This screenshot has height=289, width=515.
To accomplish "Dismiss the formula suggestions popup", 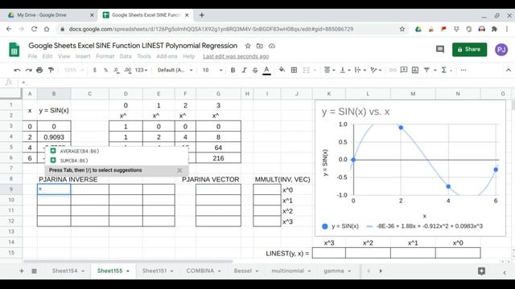I will coord(179,170).
